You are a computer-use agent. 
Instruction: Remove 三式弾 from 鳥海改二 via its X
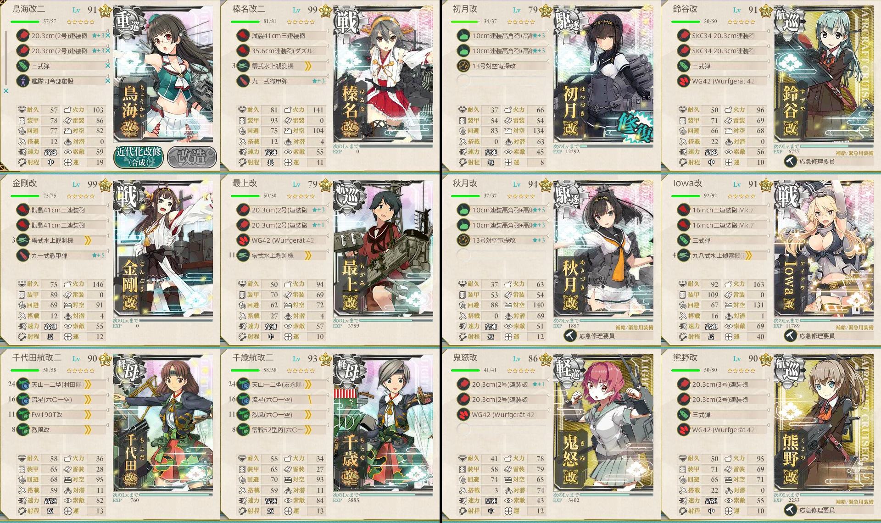(x=108, y=66)
